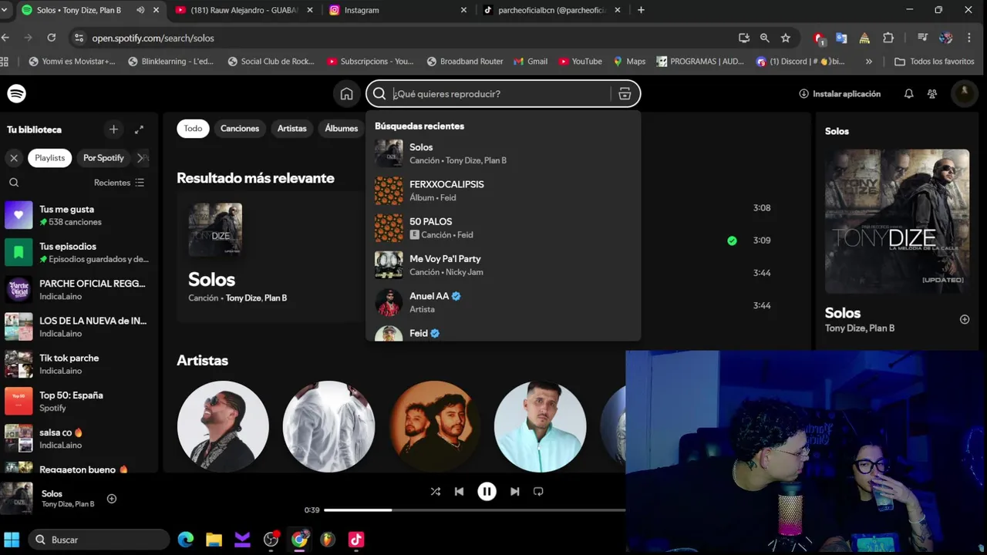Create a playlist with the plus icon
This screenshot has width=987, height=555.
click(x=113, y=129)
